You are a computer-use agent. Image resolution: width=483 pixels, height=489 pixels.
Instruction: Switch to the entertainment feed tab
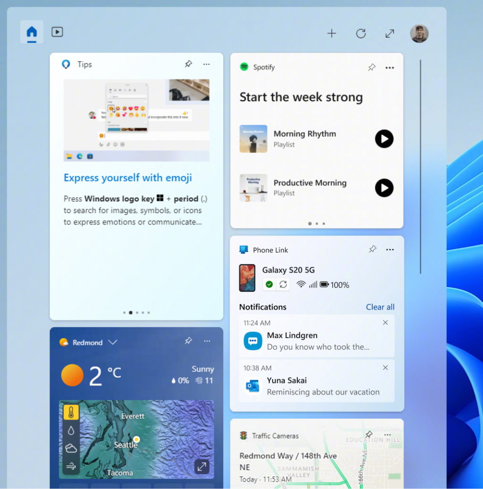pyautogui.click(x=57, y=32)
